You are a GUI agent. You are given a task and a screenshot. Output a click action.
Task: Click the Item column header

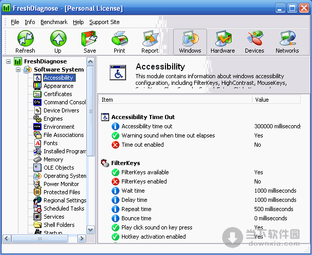176,100
